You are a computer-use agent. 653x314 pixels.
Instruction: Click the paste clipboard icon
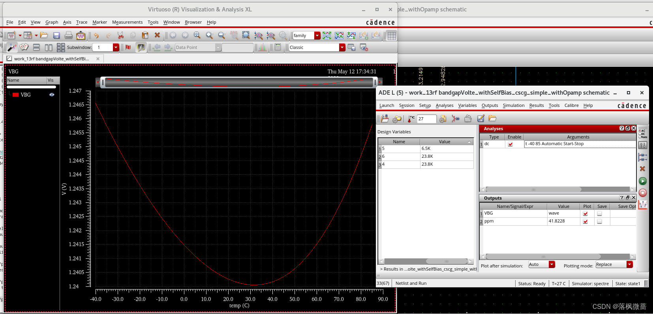145,36
